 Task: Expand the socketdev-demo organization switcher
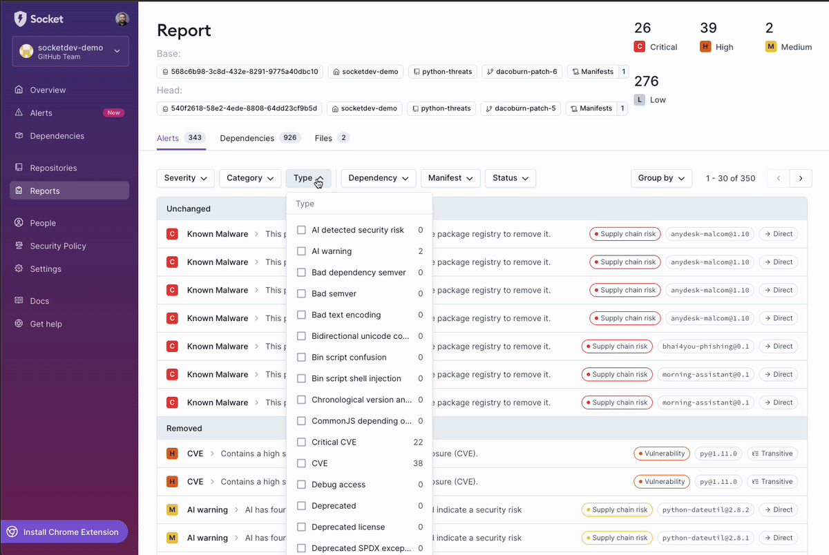pyautogui.click(x=70, y=51)
